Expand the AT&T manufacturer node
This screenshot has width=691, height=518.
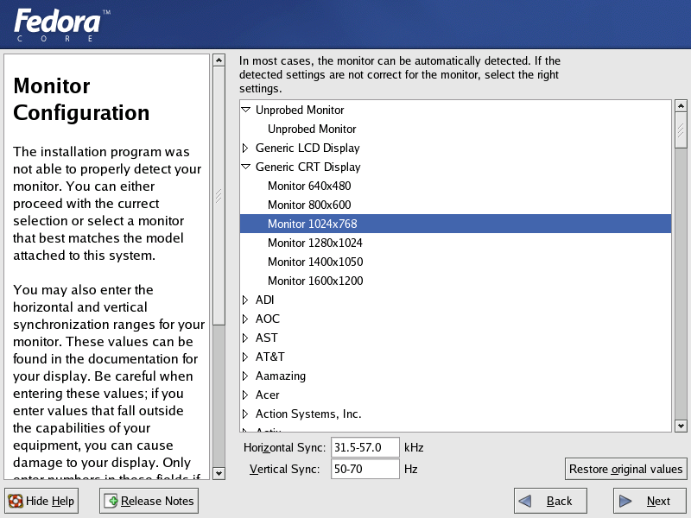point(245,357)
